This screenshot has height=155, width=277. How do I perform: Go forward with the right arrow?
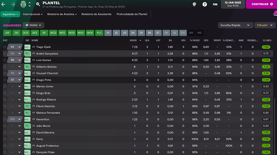click(x=13, y=4)
